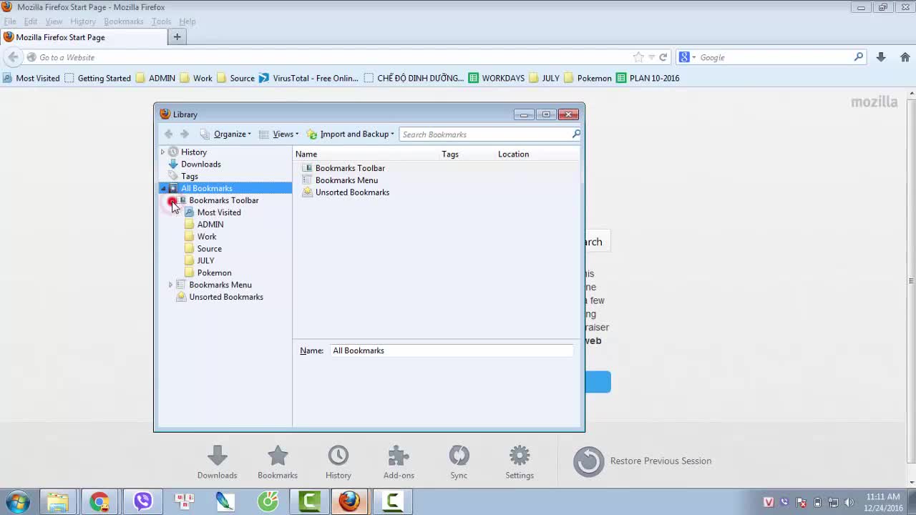Reload the page with the refresh icon
916x515 pixels.
click(663, 57)
